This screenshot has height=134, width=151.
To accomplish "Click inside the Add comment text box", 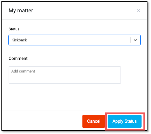I will click(x=65, y=75).
